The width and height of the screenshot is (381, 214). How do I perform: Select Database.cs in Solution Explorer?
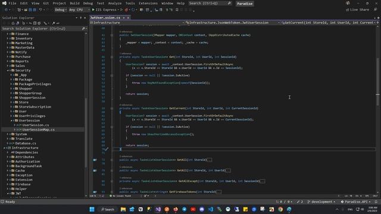click(x=26, y=143)
